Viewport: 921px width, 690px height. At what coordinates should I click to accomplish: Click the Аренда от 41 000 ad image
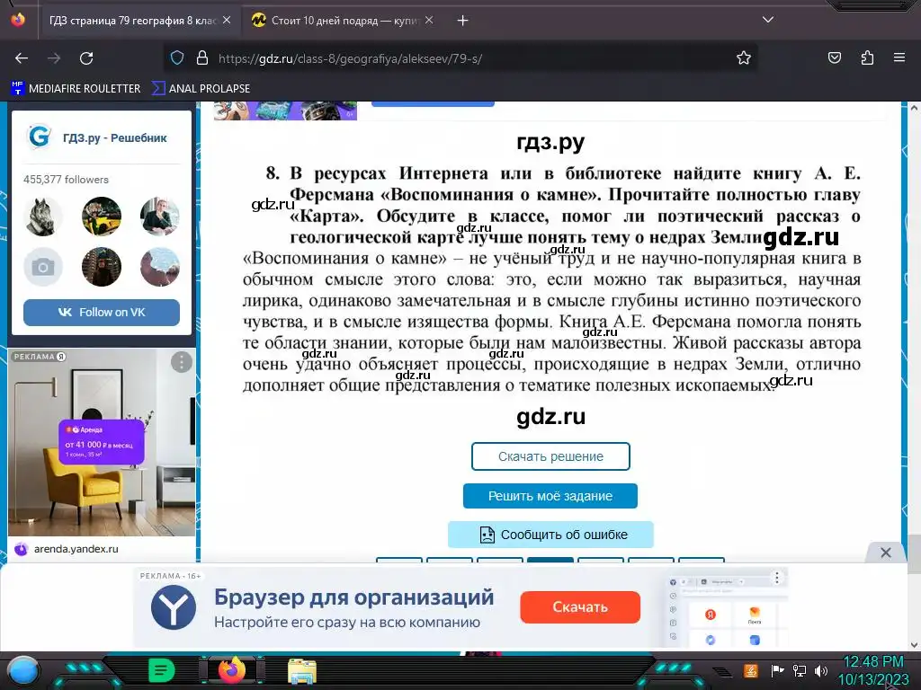(x=102, y=442)
